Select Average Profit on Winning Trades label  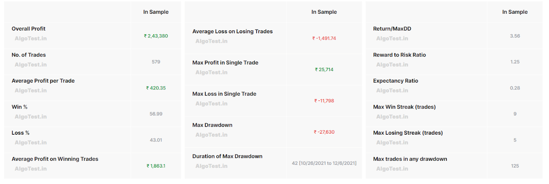(55, 159)
